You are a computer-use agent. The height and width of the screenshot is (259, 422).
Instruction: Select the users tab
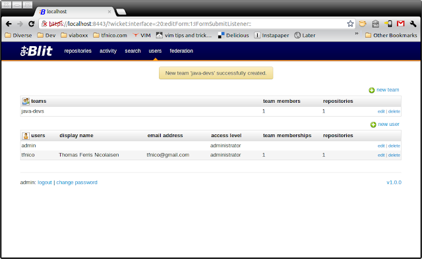pyautogui.click(x=155, y=51)
